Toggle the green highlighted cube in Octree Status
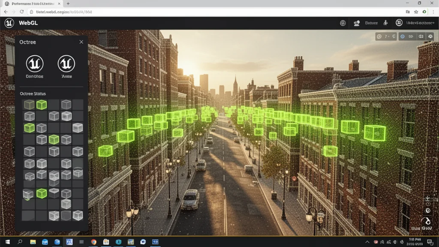439x247 pixels. [x=42, y=104]
